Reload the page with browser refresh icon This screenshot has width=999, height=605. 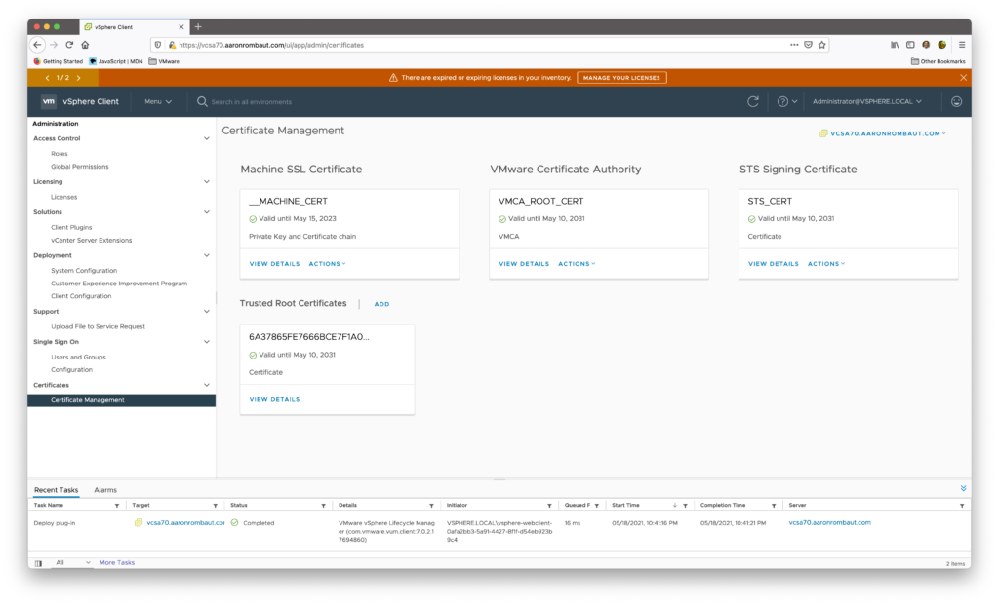point(69,45)
